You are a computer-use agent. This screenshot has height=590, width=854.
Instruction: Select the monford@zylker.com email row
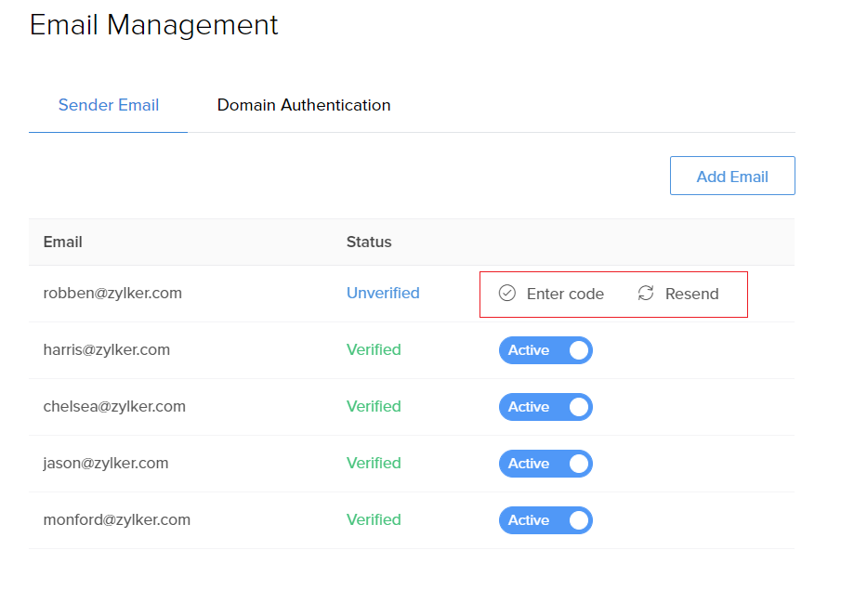coord(117,519)
